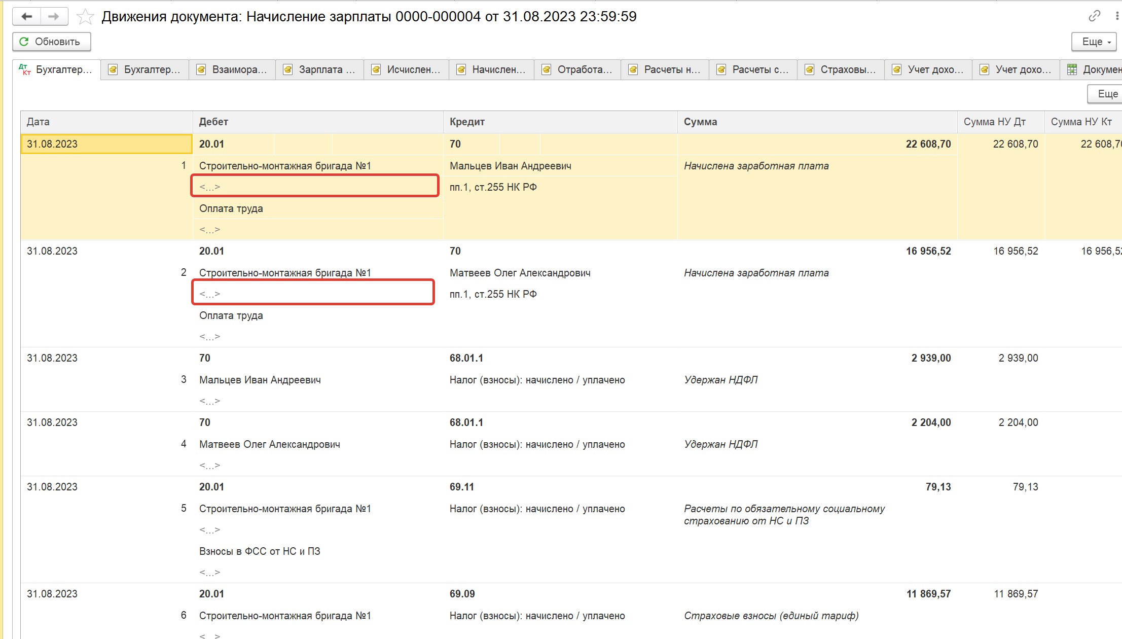
Task: Select the 16 956,52 amount cell
Action: pos(928,251)
